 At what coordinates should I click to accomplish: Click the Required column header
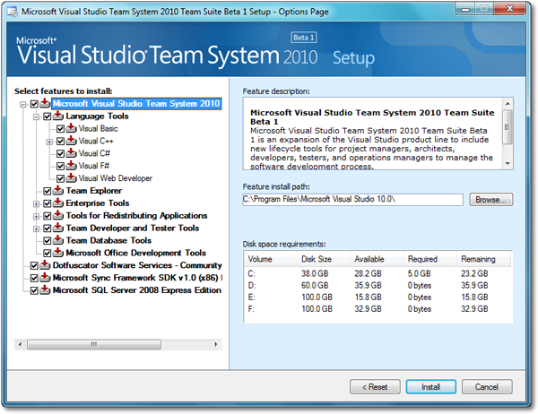[x=430, y=259]
